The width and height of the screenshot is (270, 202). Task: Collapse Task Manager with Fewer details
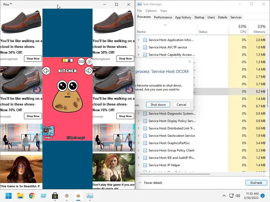(x=151, y=183)
